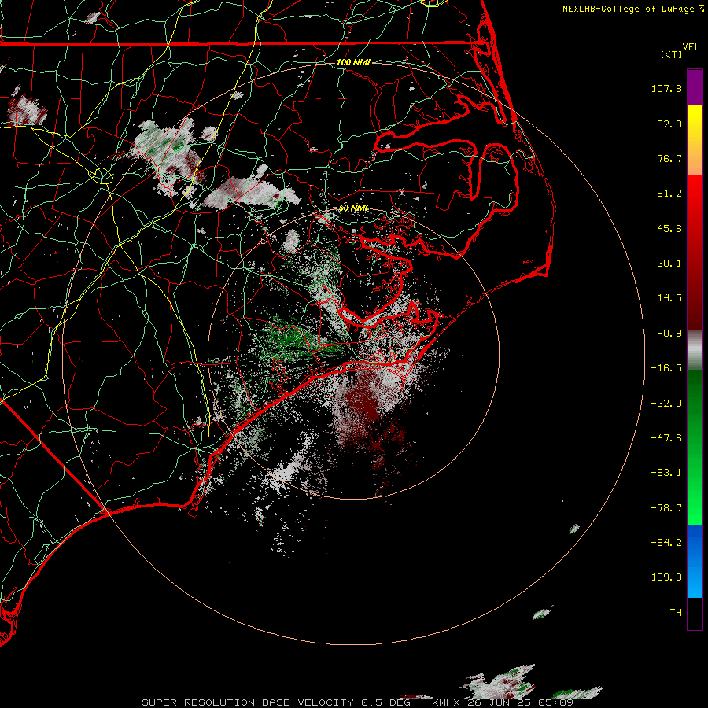Pick the red segment of the color bar

coord(695,252)
